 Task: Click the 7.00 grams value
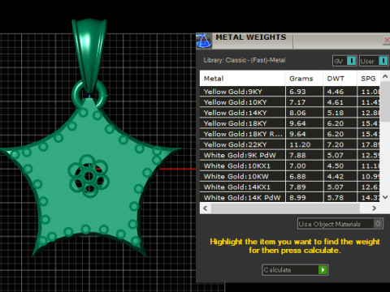click(297, 165)
